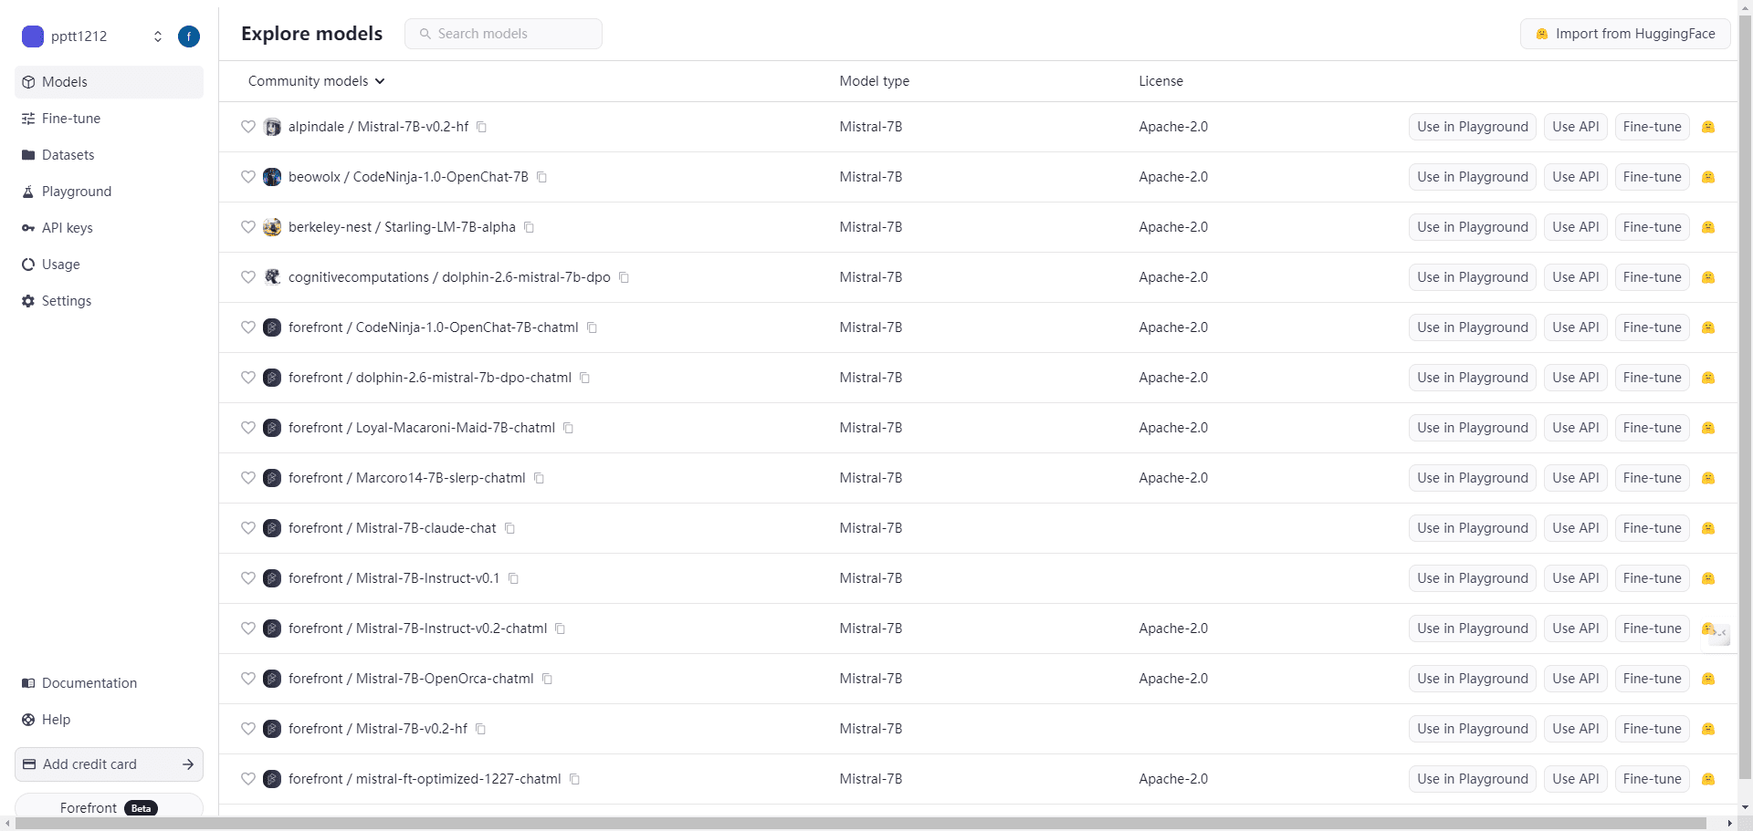Copy the forefront Loyal-Macaroni-Maid-7B-chatml name
Image resolution: width=1753 pixels, height=831 pixels.
(568, 428)
